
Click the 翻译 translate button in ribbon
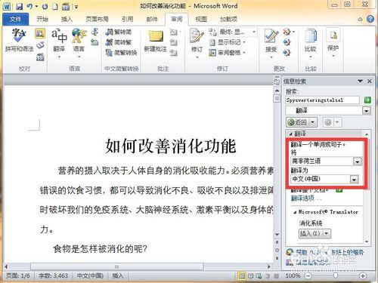pos(59,43)
